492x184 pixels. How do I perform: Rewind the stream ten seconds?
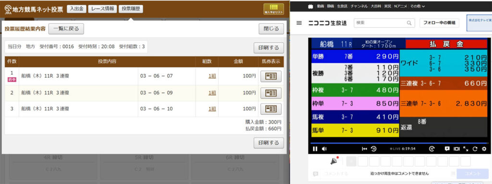click(x=374, y=149)
